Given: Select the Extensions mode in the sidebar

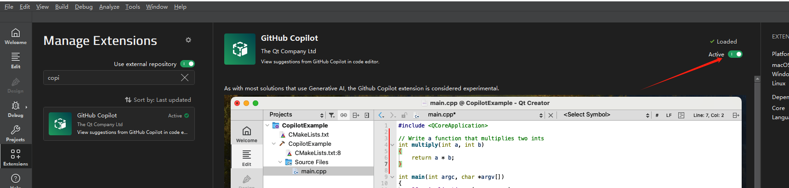Looking at the screenshot, I should [16, 157].
